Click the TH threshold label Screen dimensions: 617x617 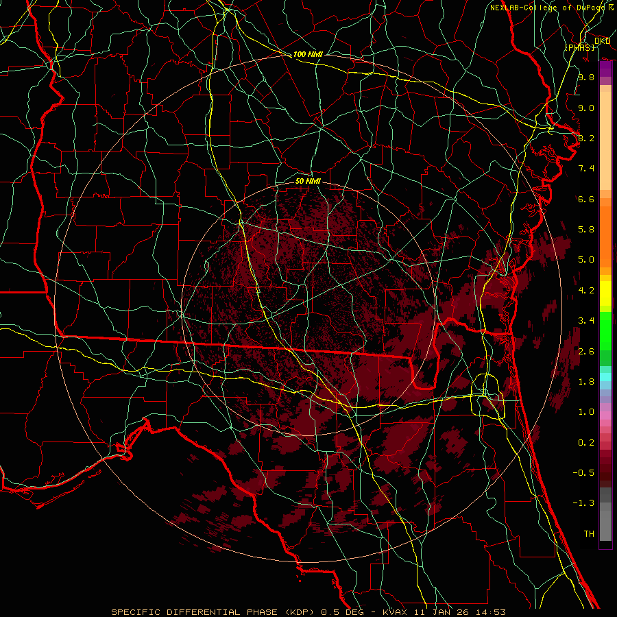pos(588,533)
